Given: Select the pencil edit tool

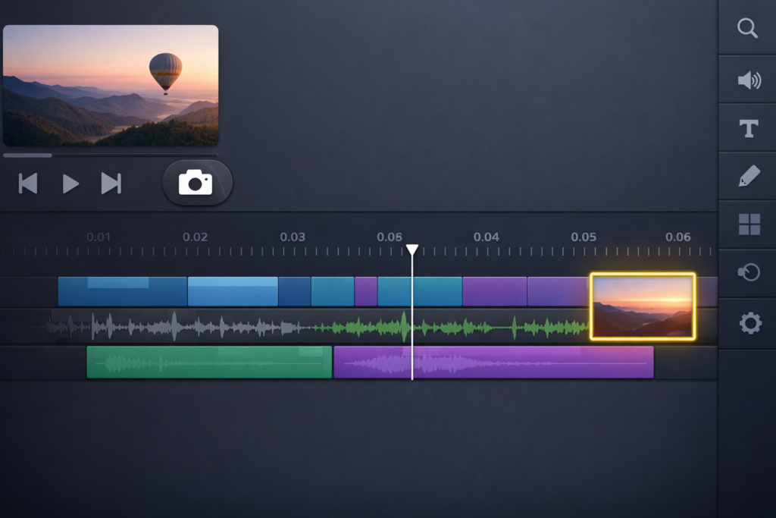Looking at the screenshot, I should click(748, 177).
